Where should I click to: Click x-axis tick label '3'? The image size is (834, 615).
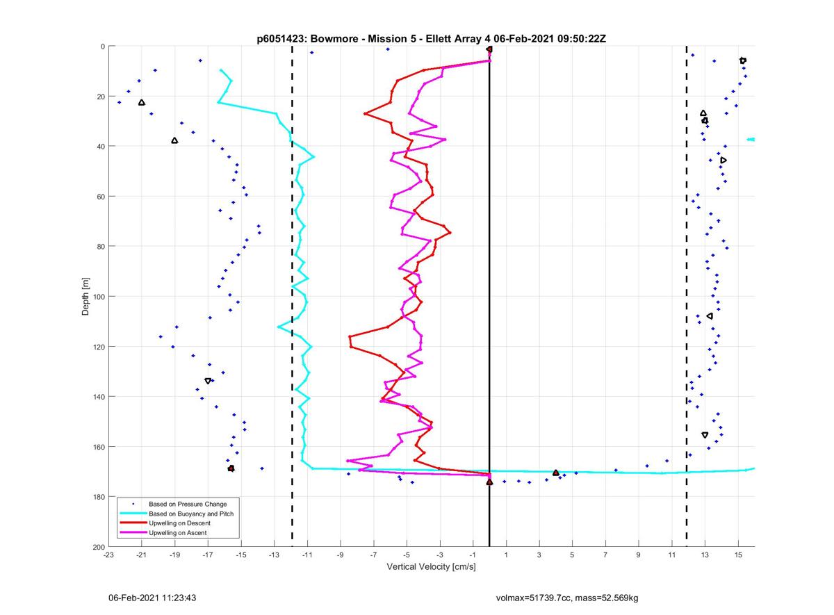point(539,555)
